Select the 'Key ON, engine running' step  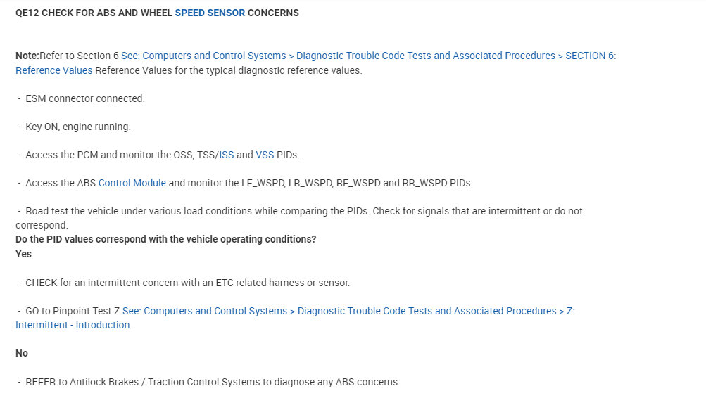(x=77, y=127)
